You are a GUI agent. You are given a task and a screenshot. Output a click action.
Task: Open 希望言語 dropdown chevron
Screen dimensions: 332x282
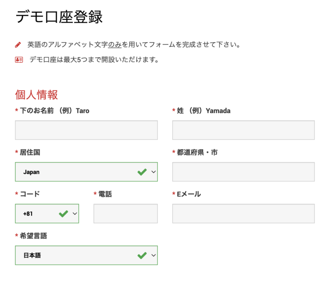154,255
